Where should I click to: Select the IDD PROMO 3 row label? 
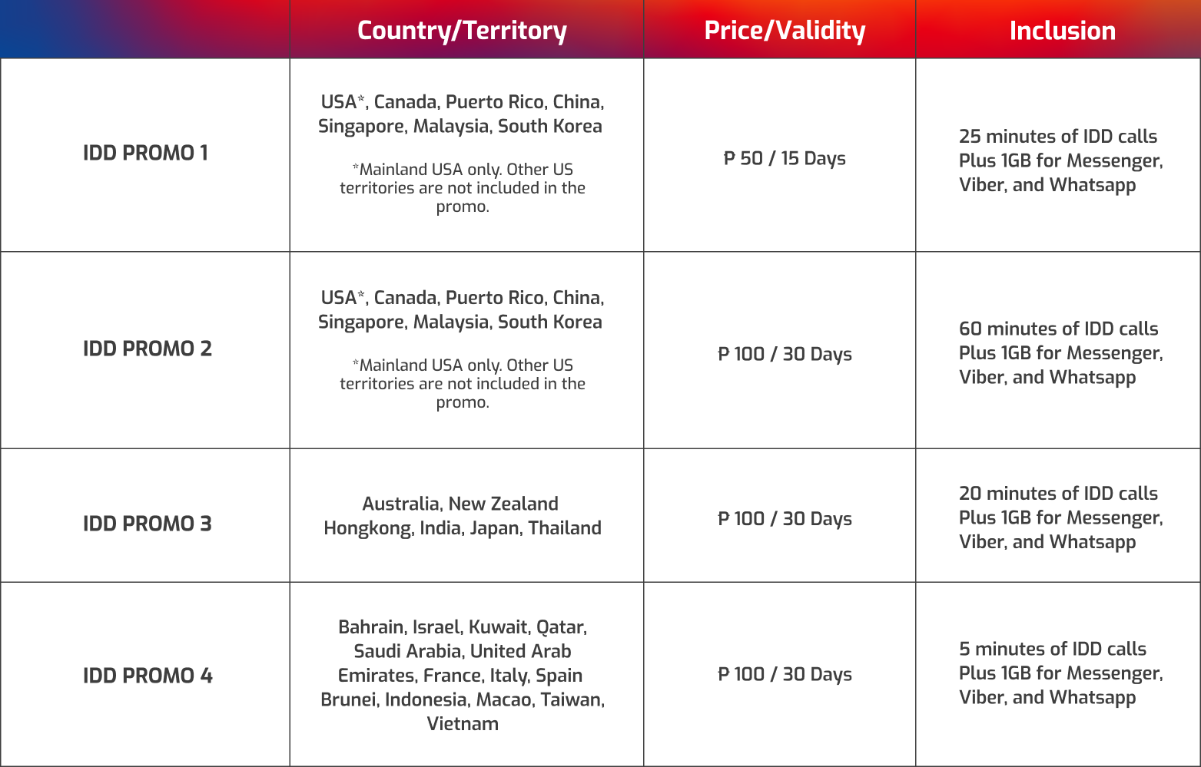coord(147,524)
